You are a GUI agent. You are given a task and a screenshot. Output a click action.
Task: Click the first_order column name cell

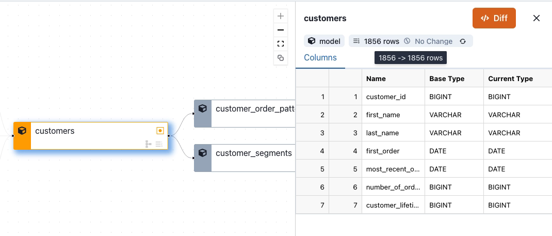383,151
